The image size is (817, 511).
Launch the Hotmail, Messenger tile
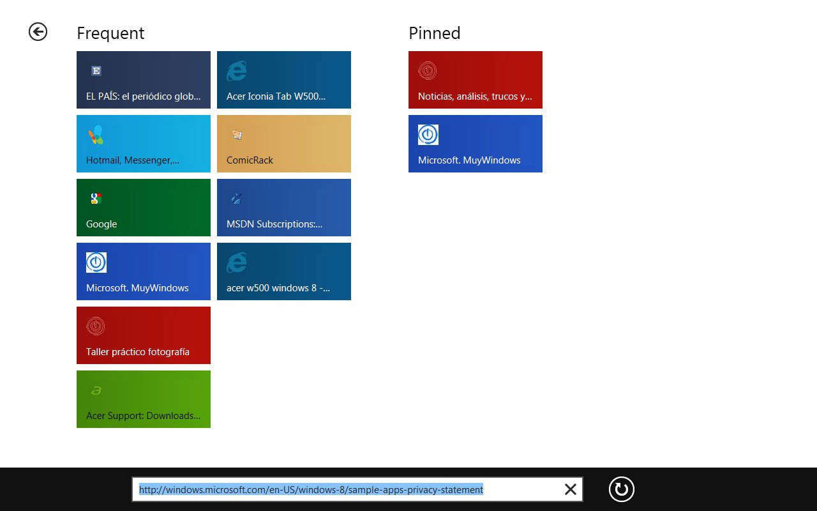click(144, 144)
